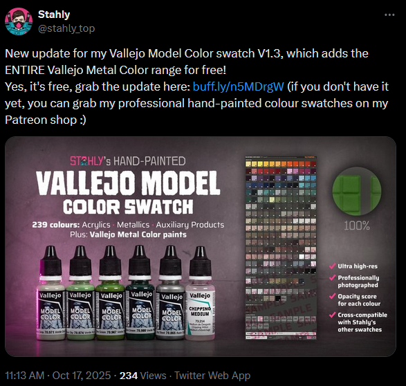Open the 11:13 AM timestamp link

pyautogui.click(x=25, y=376)
